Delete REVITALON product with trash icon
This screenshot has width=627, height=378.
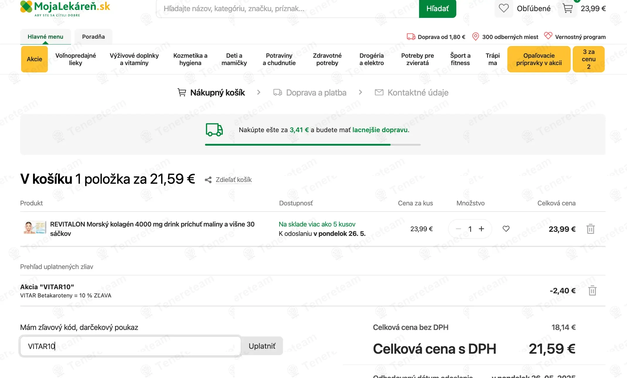tap(590, 229)
